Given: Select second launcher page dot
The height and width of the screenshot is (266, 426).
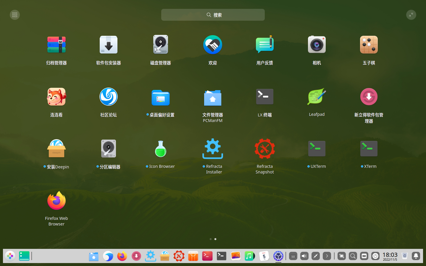Looking at the screenshot, I should (215, 239).
